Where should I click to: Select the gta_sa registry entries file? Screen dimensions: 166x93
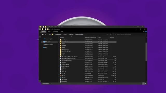[88, 78]
